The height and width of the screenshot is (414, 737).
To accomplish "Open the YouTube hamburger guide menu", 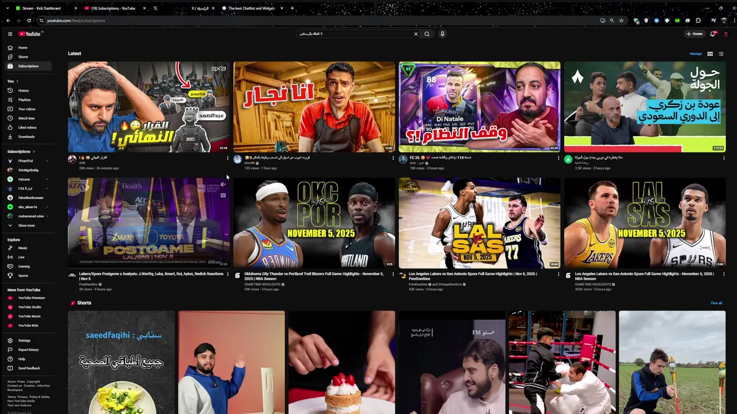I will (10, 34).
